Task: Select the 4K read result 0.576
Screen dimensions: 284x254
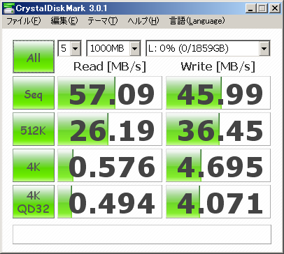Action: (x=110, y=165)
